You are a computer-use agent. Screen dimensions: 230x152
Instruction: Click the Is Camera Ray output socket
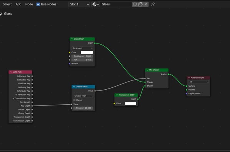[32, 76]
